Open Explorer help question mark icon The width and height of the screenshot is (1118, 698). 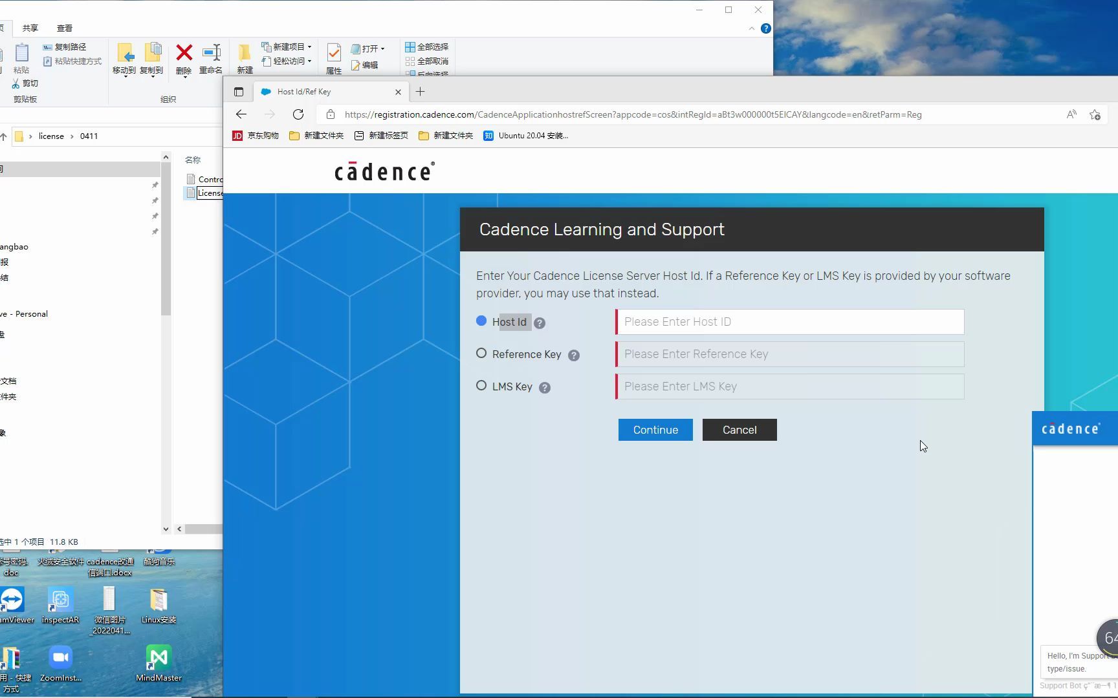pyautogui.click(x=766, y=28)
